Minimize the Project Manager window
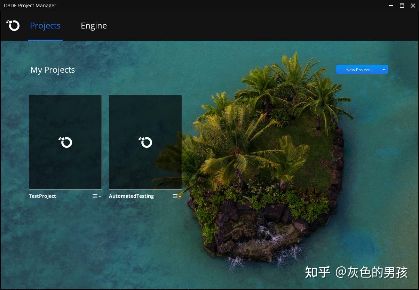This screenshot has width=419, height=290. point(391,6)
